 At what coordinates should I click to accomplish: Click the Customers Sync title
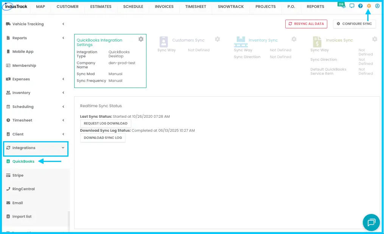[x=188, y=40]
